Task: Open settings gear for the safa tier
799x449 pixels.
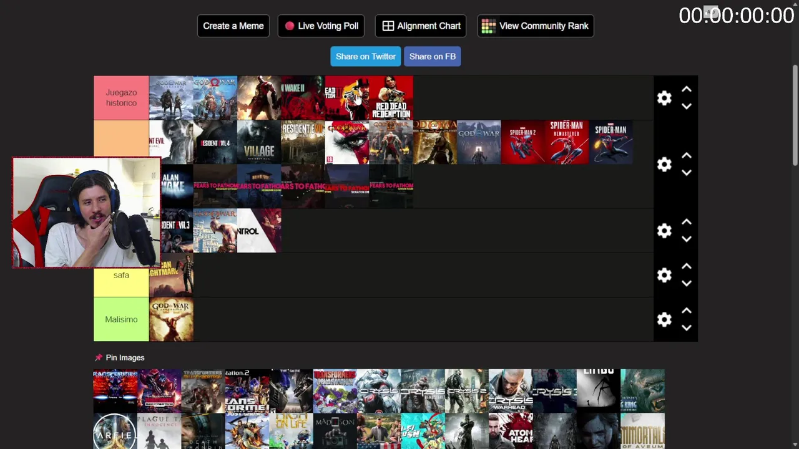Action: tap(664, 275)
